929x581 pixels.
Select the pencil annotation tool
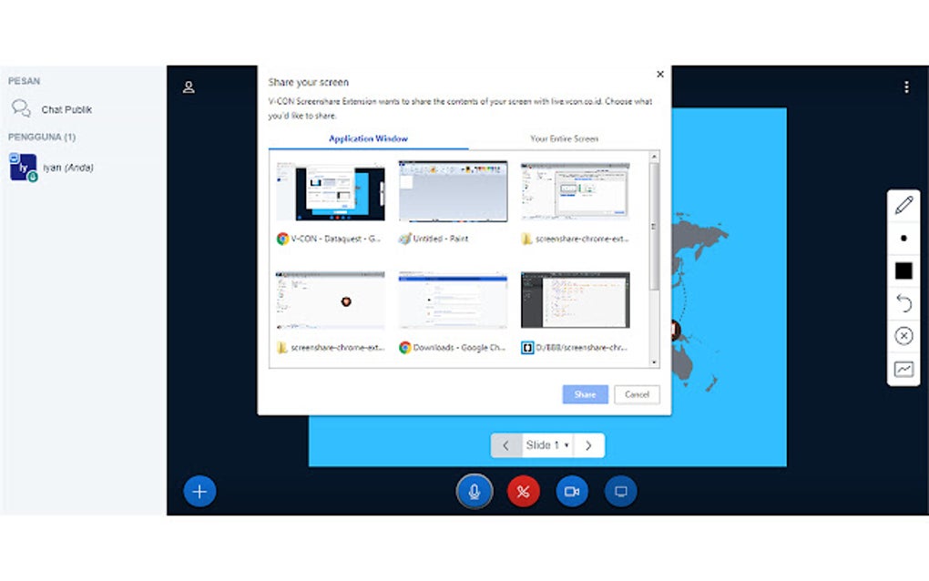tap(903, 207)
